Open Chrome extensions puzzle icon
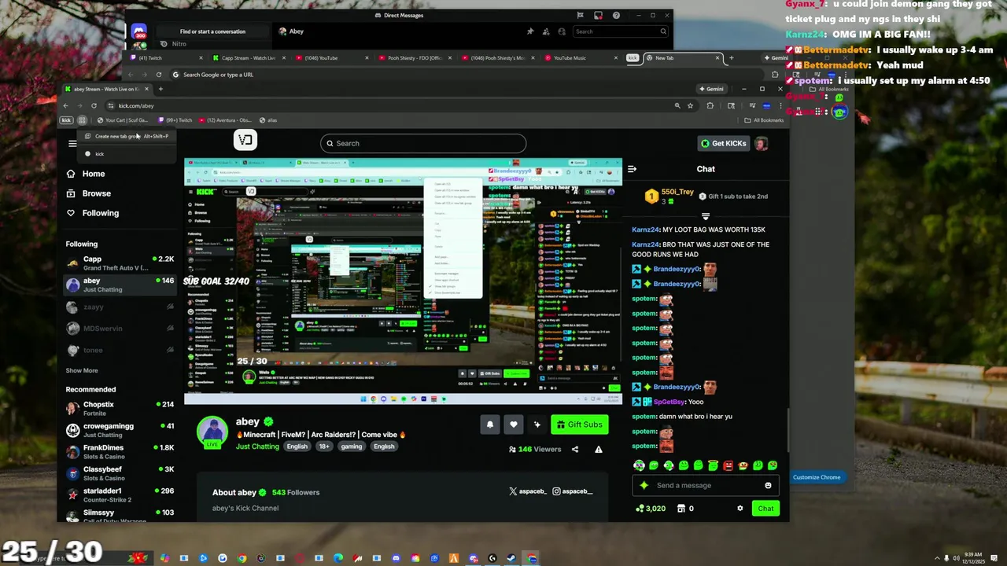Screen dimensions: 1007x566 710,105
